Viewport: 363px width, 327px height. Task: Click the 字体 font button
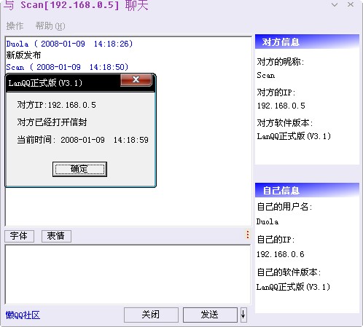coord(19,236)
